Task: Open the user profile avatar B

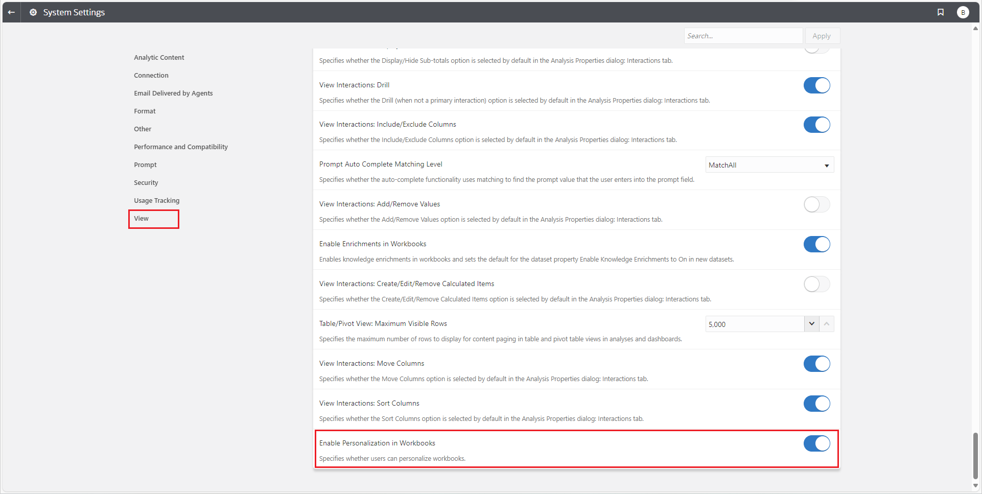Action: 964,12
